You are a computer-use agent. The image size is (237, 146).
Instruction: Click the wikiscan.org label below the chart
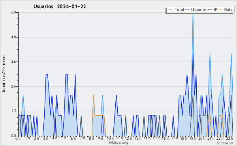click(x=118, y=142)
